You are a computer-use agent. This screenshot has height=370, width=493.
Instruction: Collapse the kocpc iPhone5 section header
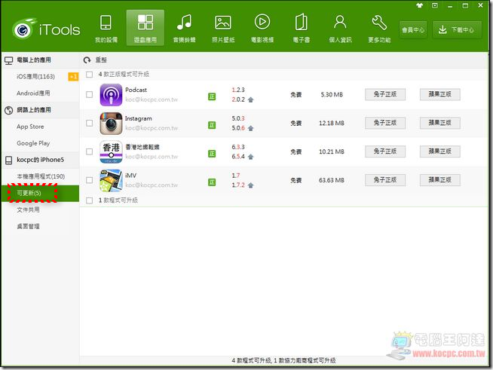pyautogui.click(x=40, y=160)
